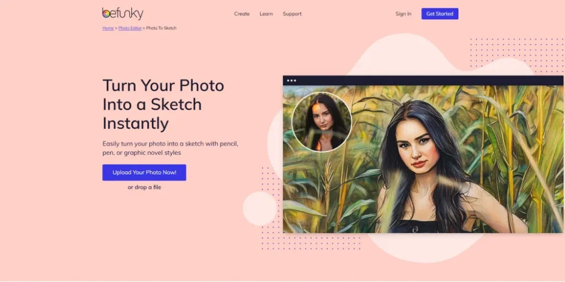
Task: Go to Home via breadcrumb
Action: 108,28
